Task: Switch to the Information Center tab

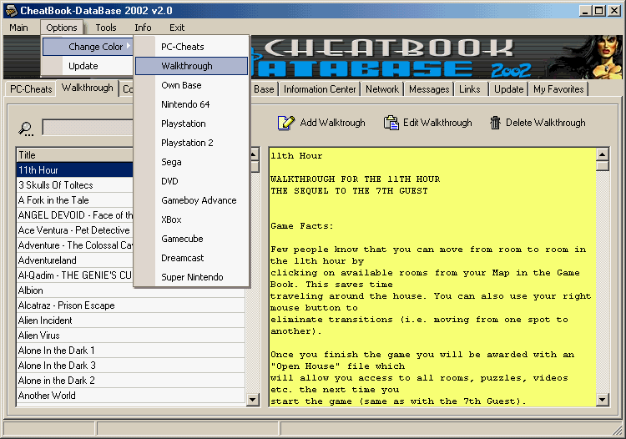Action: coord(320,89)
